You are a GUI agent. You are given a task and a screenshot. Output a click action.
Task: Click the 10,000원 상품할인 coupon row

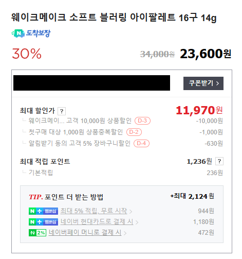[121, 121]
